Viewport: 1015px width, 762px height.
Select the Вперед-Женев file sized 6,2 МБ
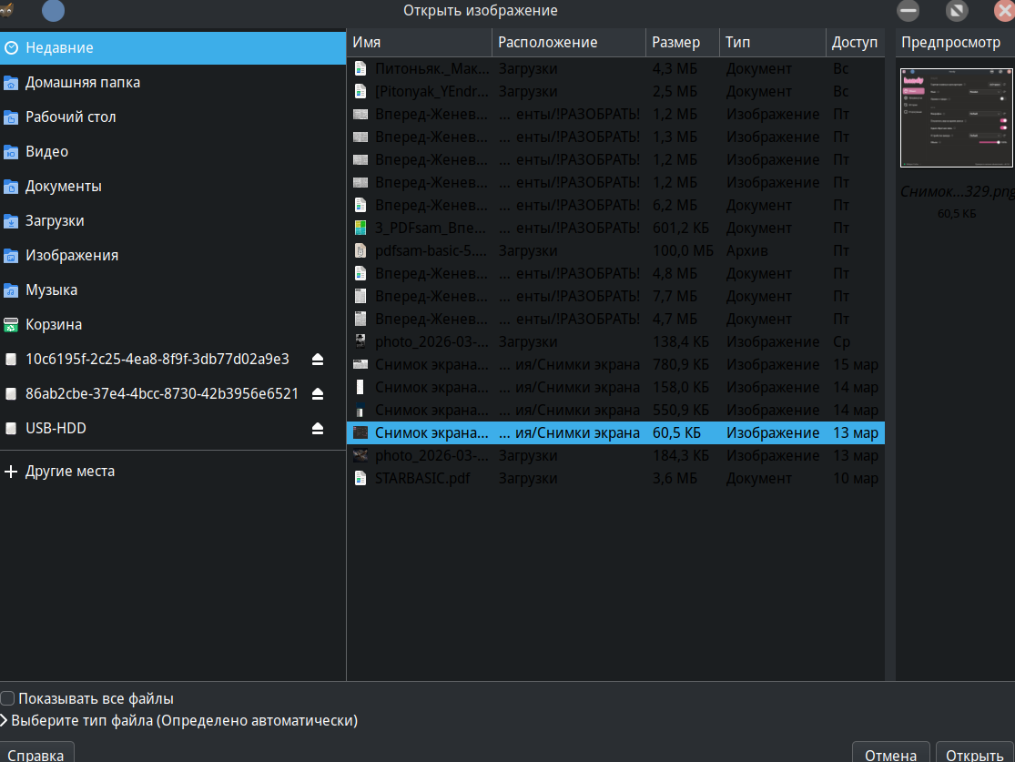(x=615, y=205)
